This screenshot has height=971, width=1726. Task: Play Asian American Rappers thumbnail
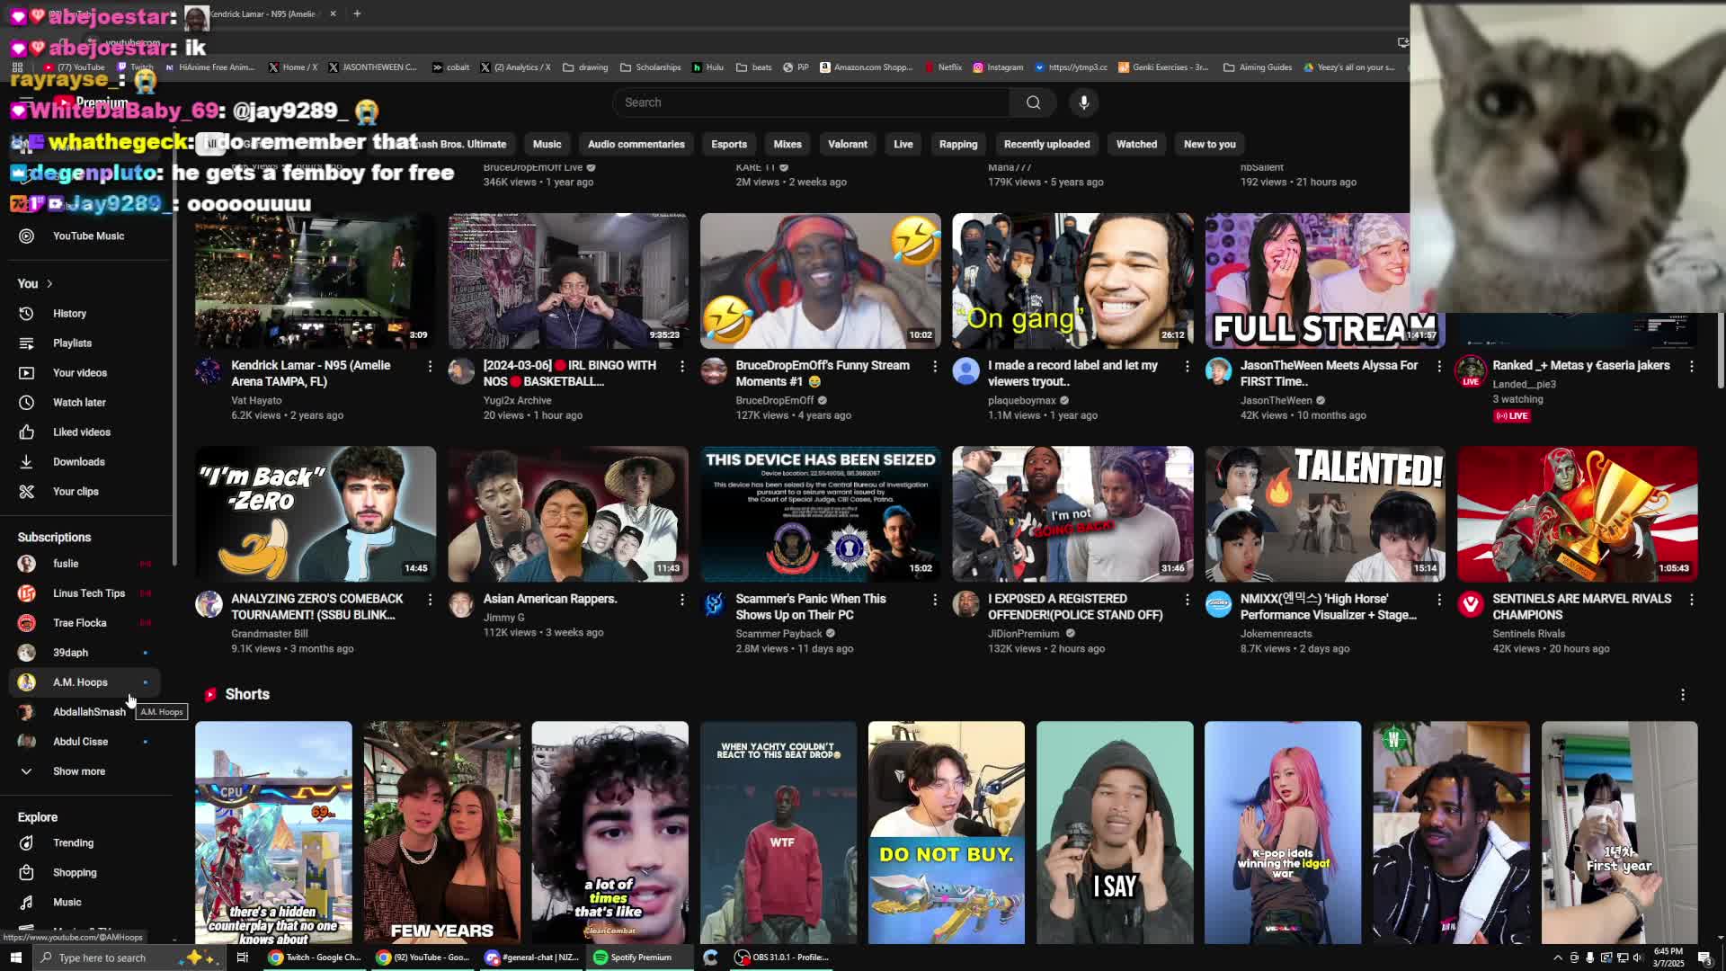pos(568,514)
